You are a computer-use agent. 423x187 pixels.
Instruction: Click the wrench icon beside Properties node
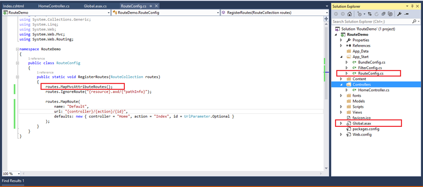point(348,40)
